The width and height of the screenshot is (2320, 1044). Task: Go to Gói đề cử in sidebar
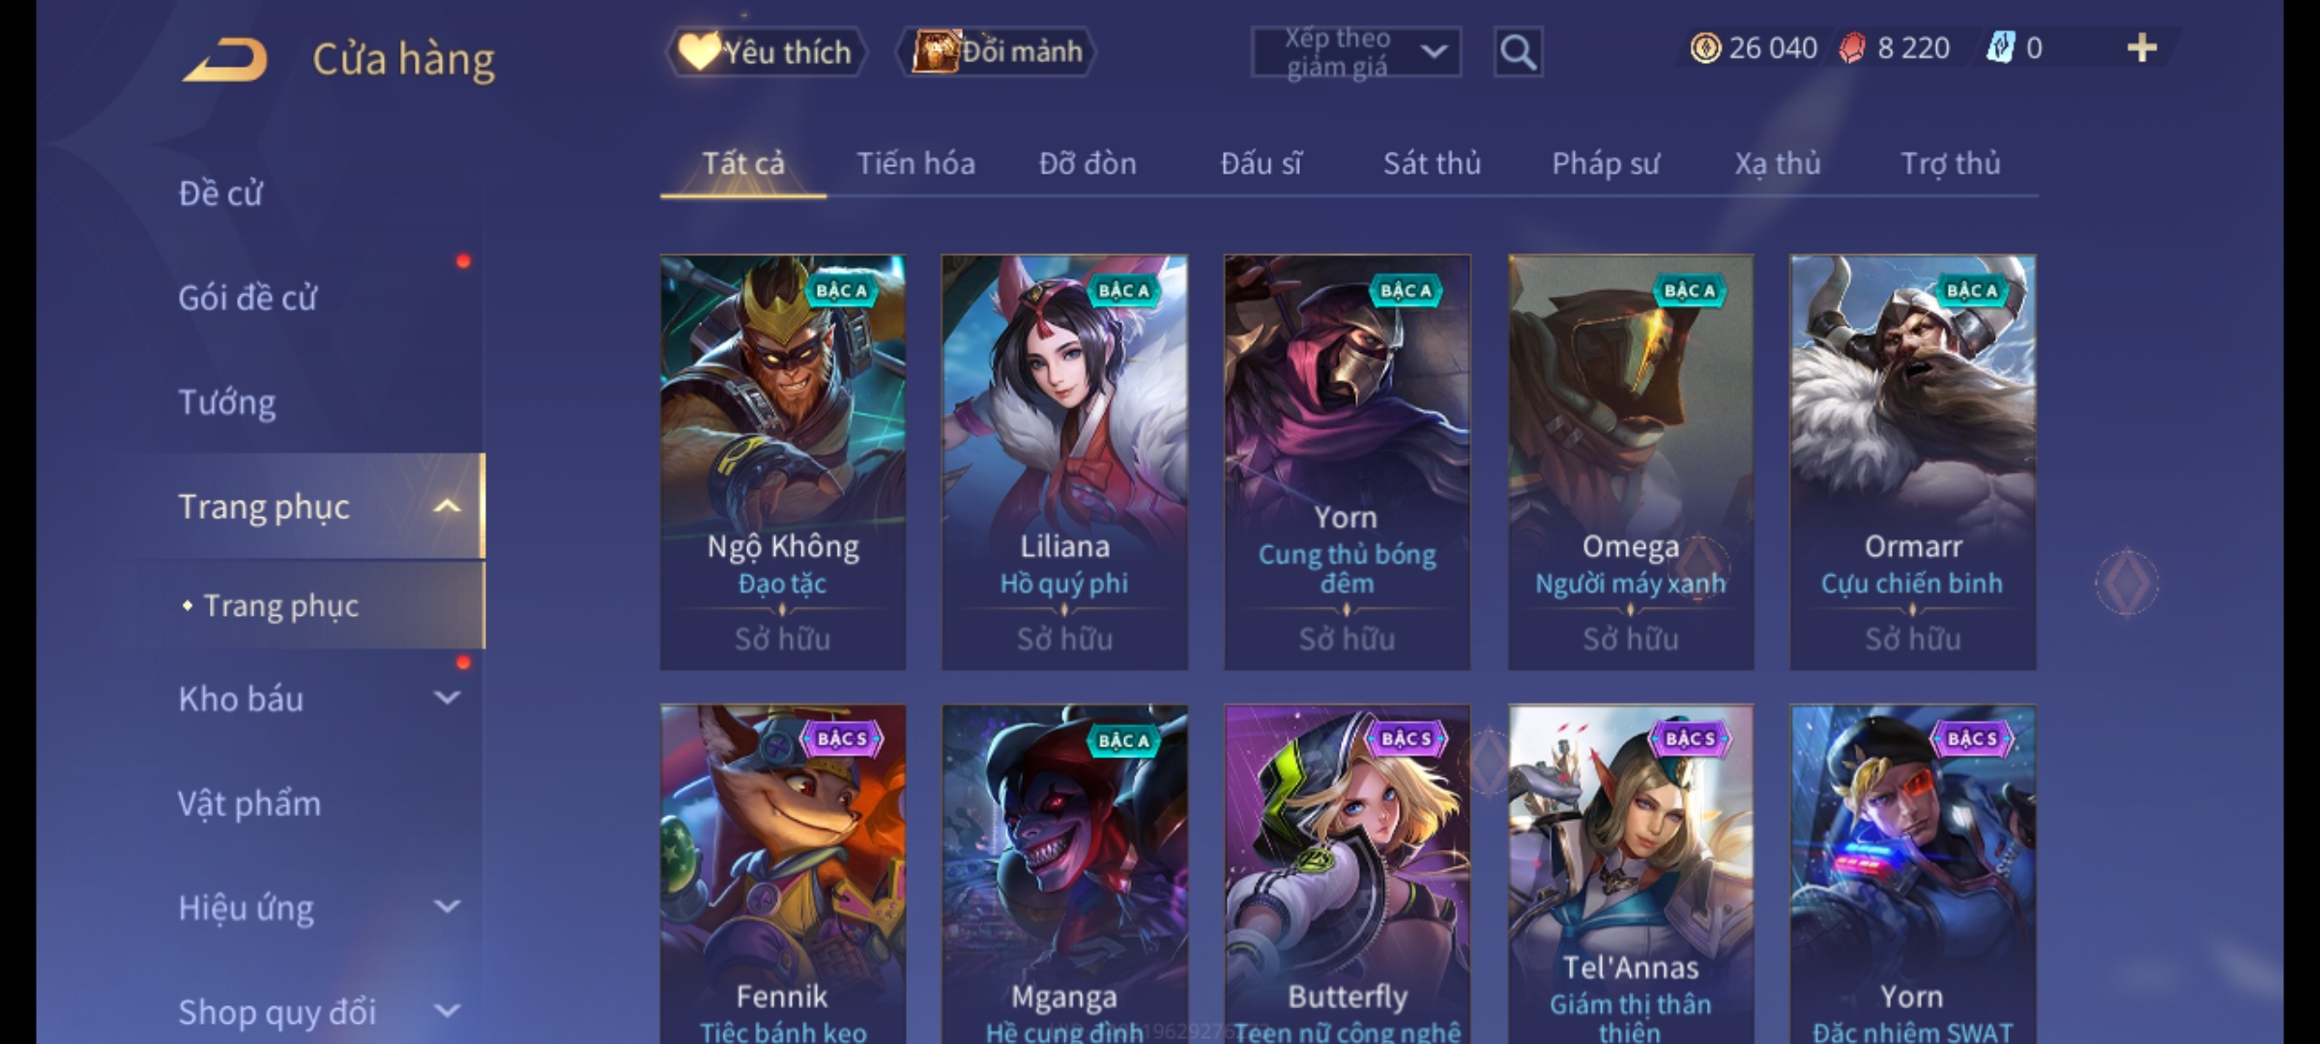click(x=247, y=298)
